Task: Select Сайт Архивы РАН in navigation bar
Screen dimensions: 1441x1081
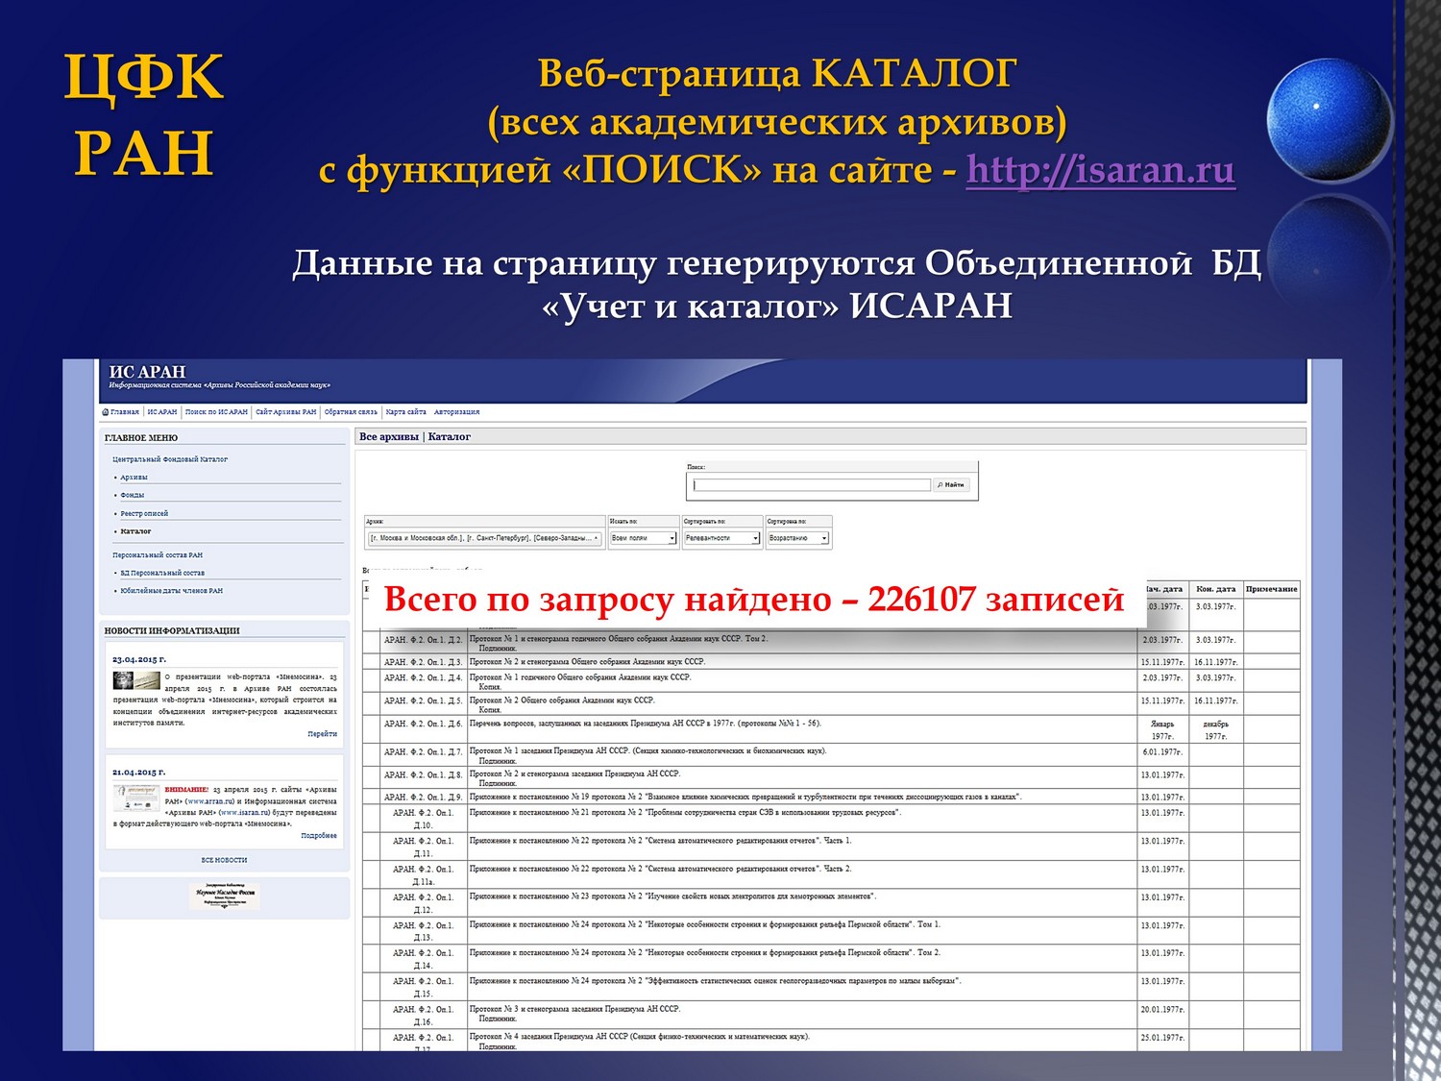Action: click(x=285, y=412)
